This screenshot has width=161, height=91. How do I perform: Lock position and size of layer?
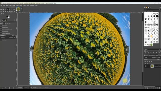[x=150, y=61]
